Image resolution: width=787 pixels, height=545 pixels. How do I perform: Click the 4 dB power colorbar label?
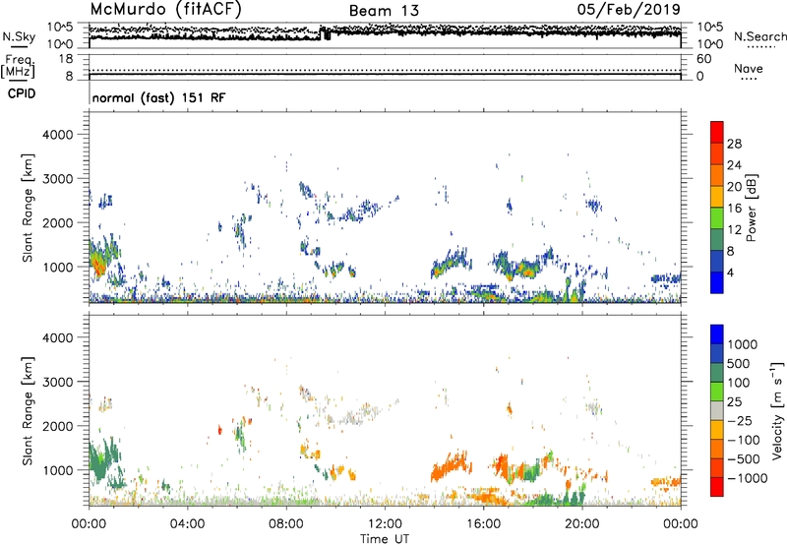(731, 273)
